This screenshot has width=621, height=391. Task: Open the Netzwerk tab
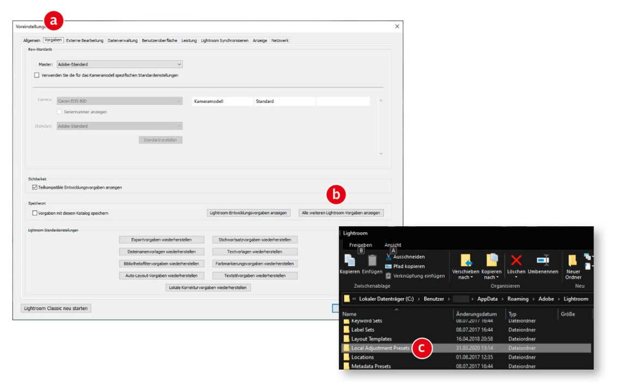(280, 40)
